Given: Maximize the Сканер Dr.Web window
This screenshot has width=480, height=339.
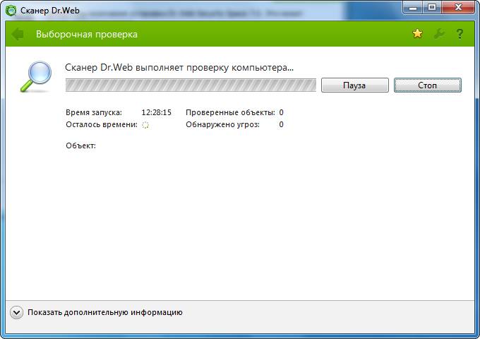Looking at the screenshot, I should [431, 7].
